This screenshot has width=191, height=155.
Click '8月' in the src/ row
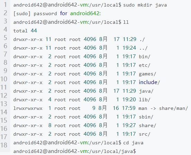(103, 134)
